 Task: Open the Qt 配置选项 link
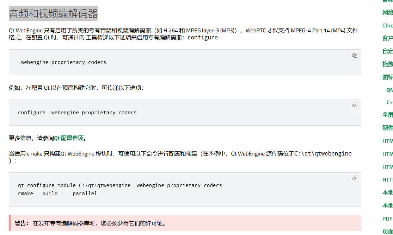(69, 138)
